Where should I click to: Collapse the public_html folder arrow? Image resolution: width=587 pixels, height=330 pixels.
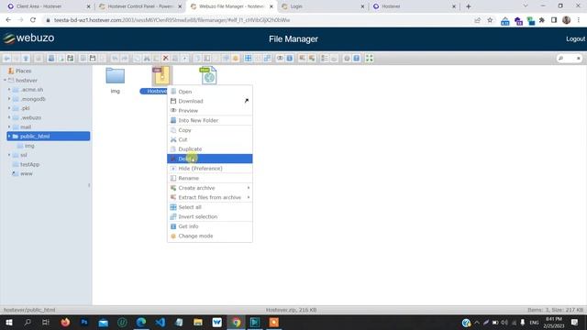9,137
